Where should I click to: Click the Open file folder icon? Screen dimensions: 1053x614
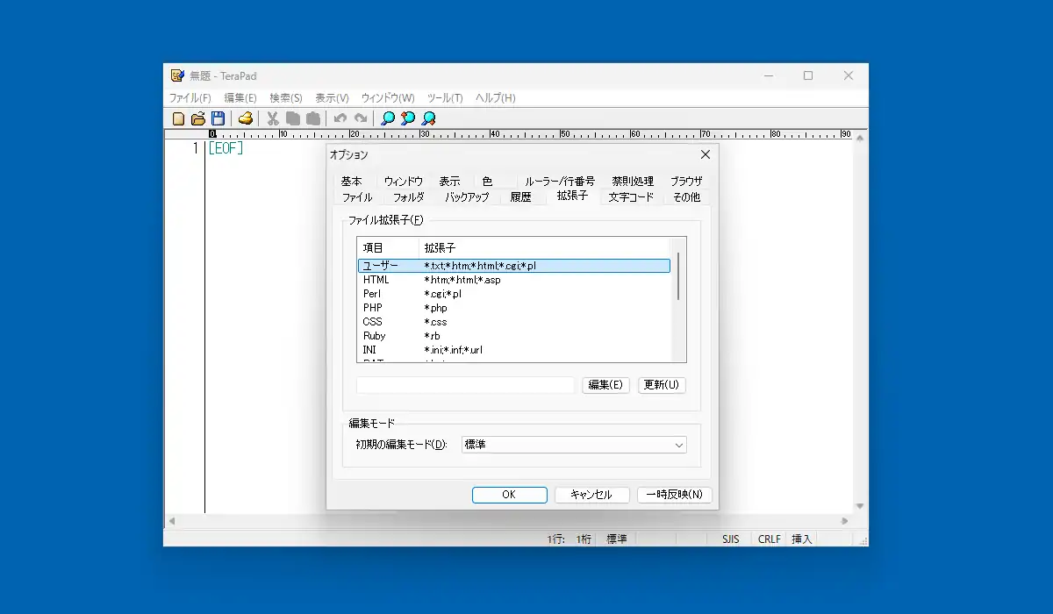click(198, 118)
